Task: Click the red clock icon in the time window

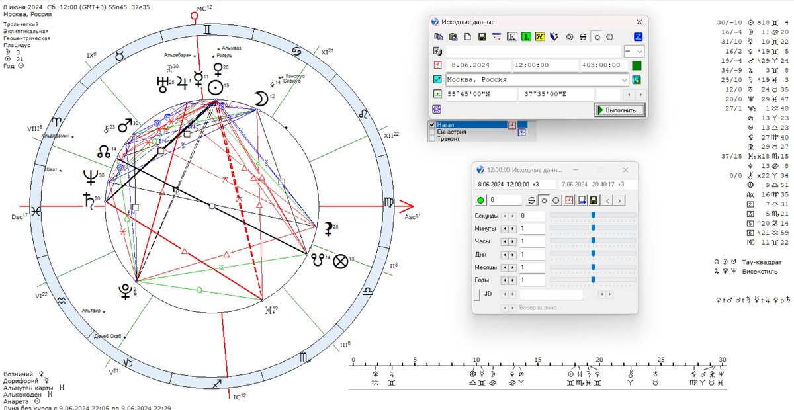Action: point(568,200)
